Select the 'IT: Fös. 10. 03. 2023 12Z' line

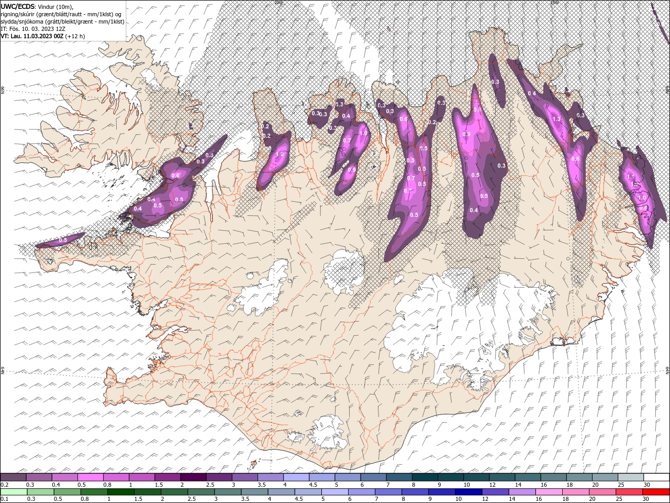coord(33,29)
